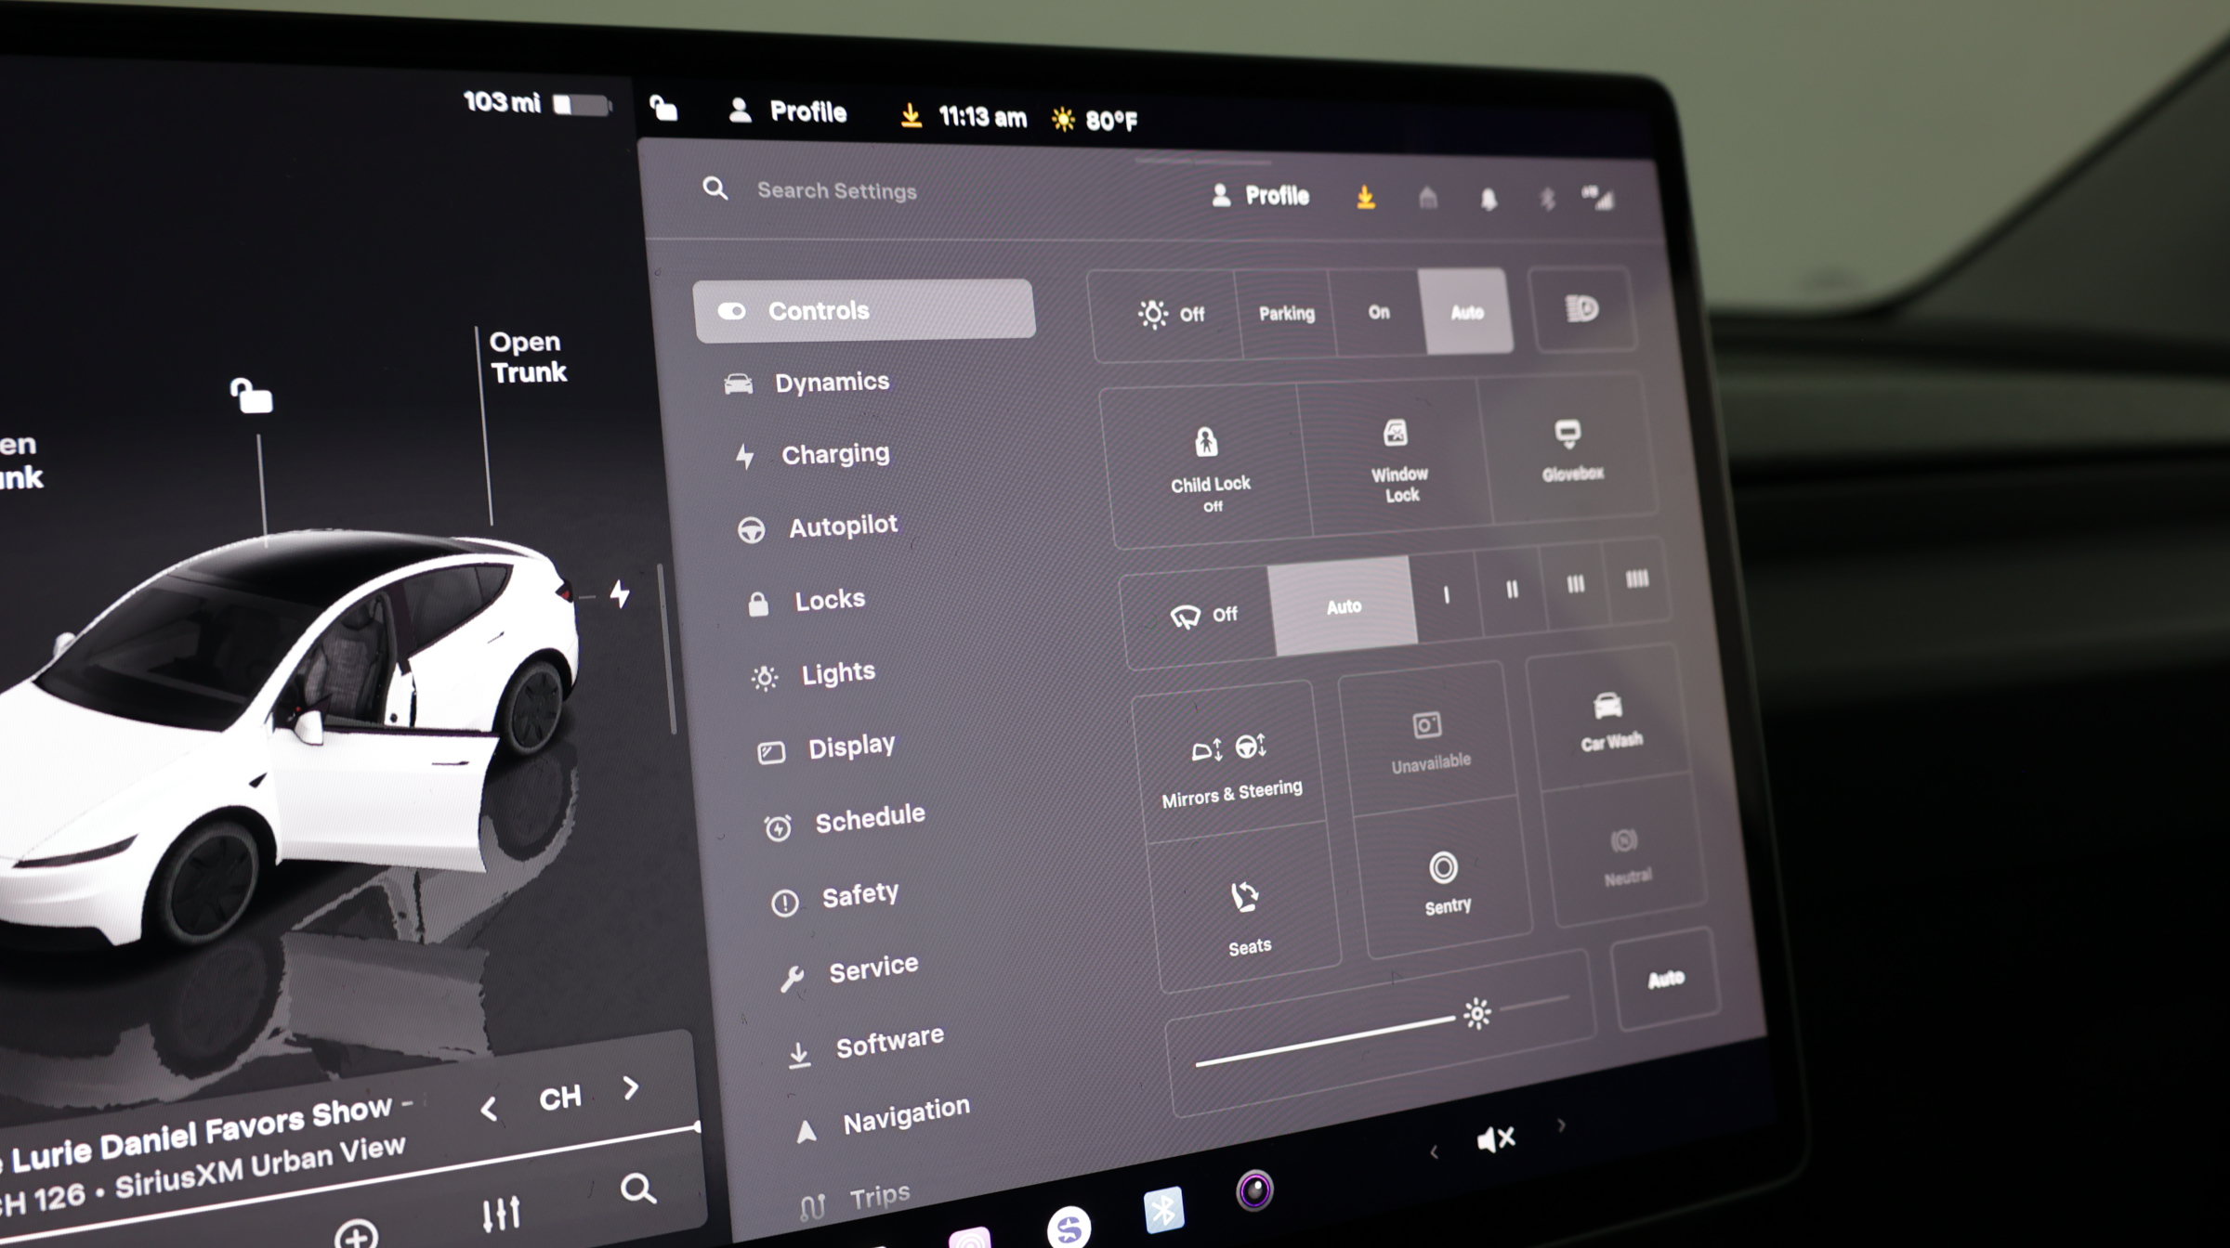Set wipers to Auto mode
Image resolution: width=2230 pixels, height=1248 pixels.
pyautogui.click(x=1344, y=606)
